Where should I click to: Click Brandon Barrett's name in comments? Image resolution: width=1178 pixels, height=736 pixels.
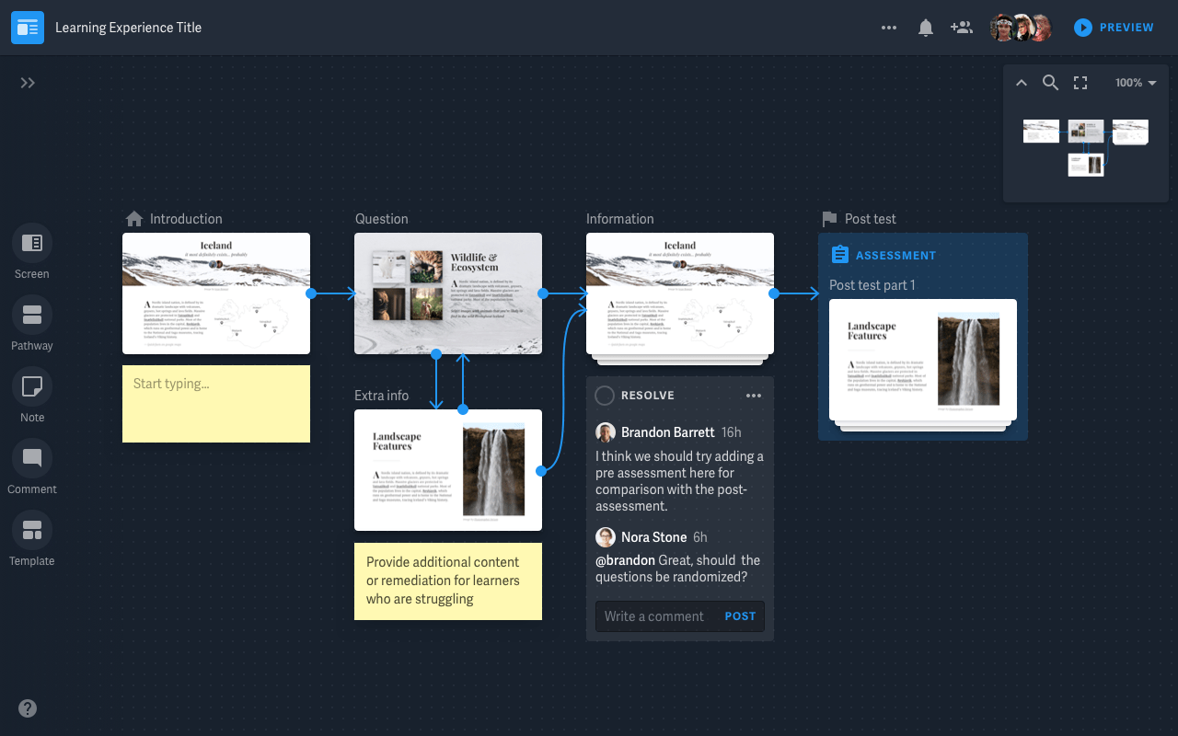(x=667, y=432)
